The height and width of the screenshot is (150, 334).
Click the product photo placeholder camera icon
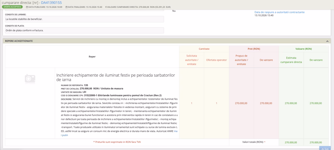[x=30, y=79]
